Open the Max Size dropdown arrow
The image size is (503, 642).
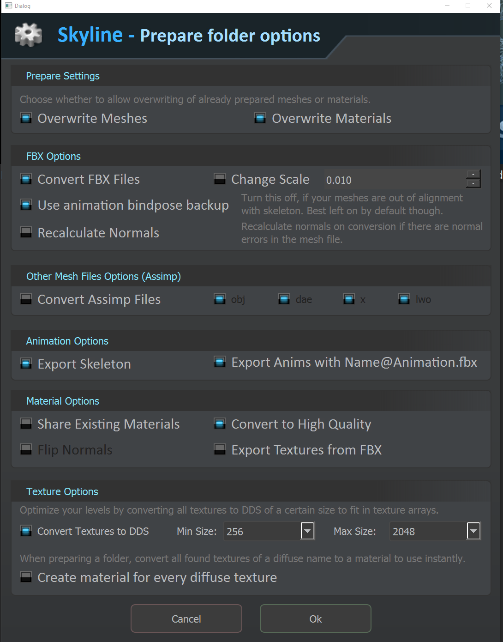473,531
